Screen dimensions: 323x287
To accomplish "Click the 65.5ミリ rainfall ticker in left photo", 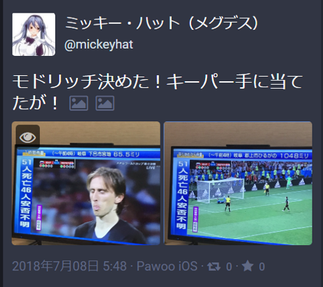I will (x=127, y=154).
